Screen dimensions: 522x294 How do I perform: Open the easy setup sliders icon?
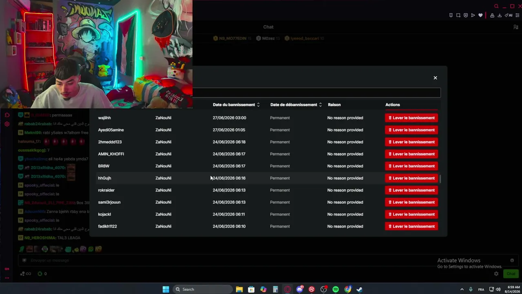(x=518, y=15)
